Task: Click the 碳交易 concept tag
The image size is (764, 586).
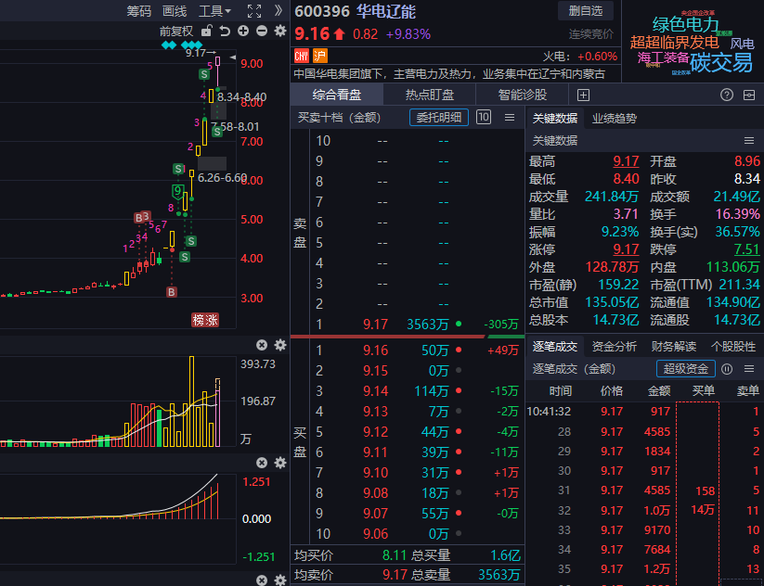Action: (721, 63)
